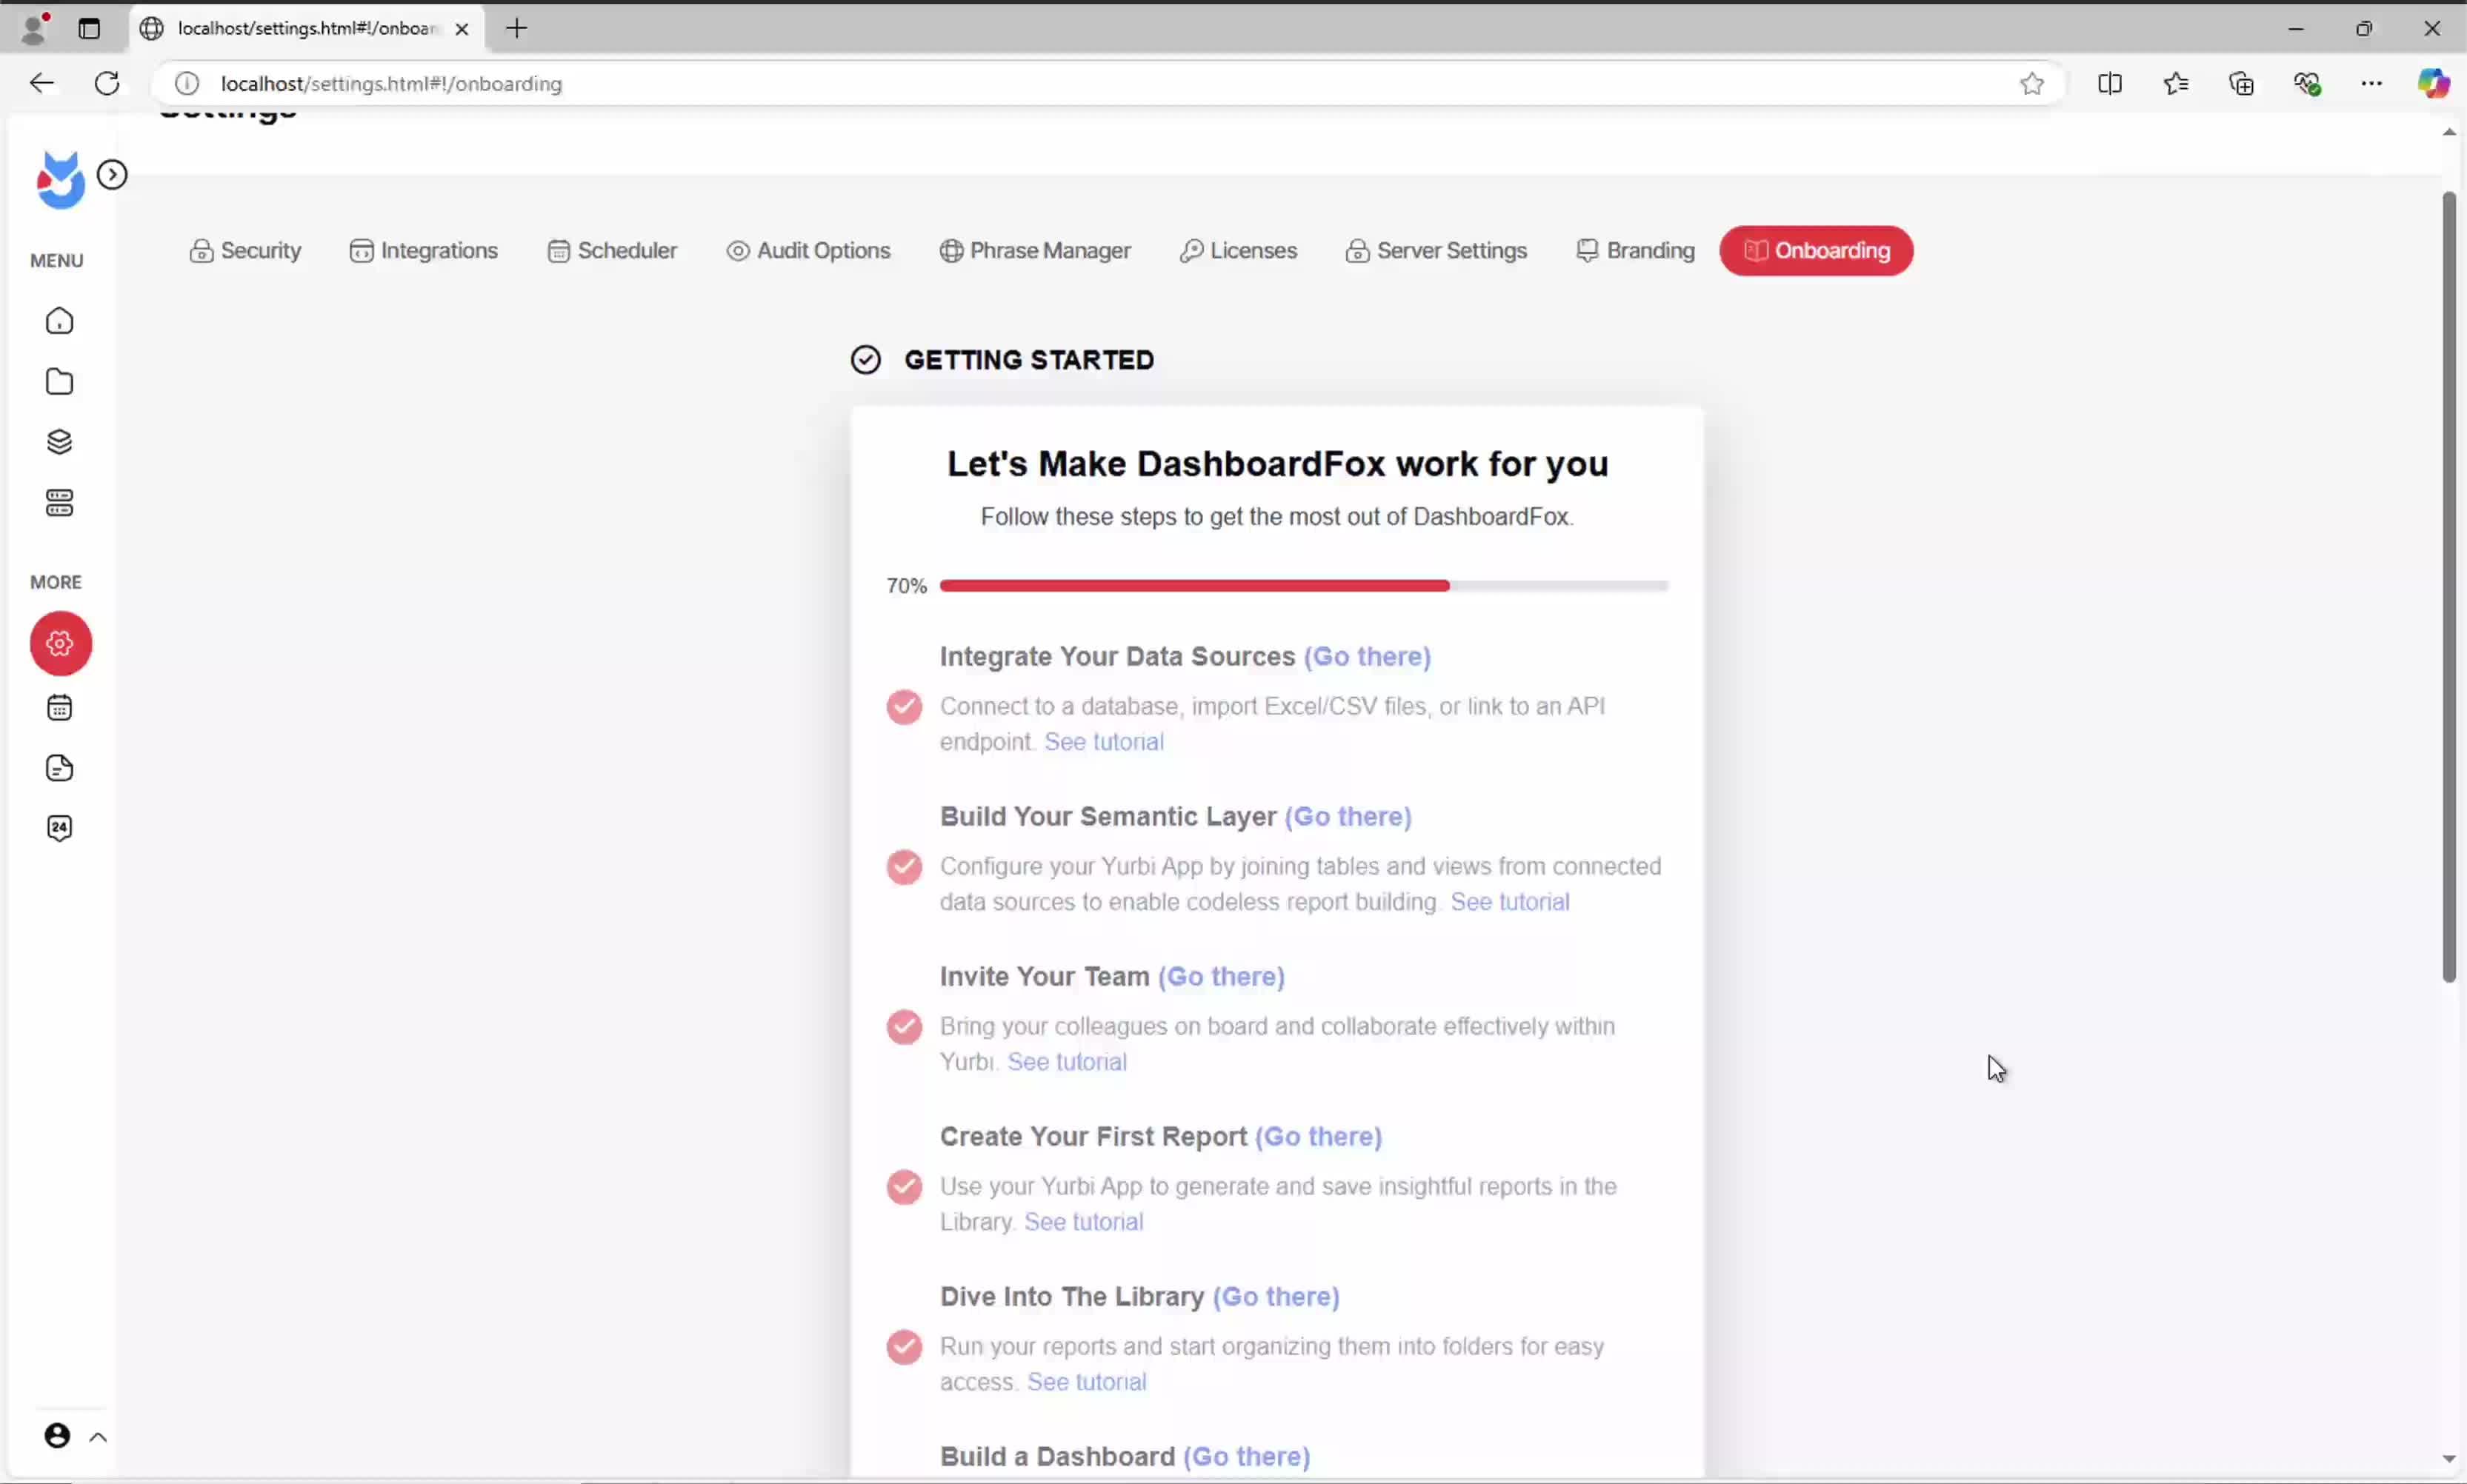Open the calendar scheduler sidebar icon
The width and height of the screenshot is (2467, 1484).
pos(60,708)
